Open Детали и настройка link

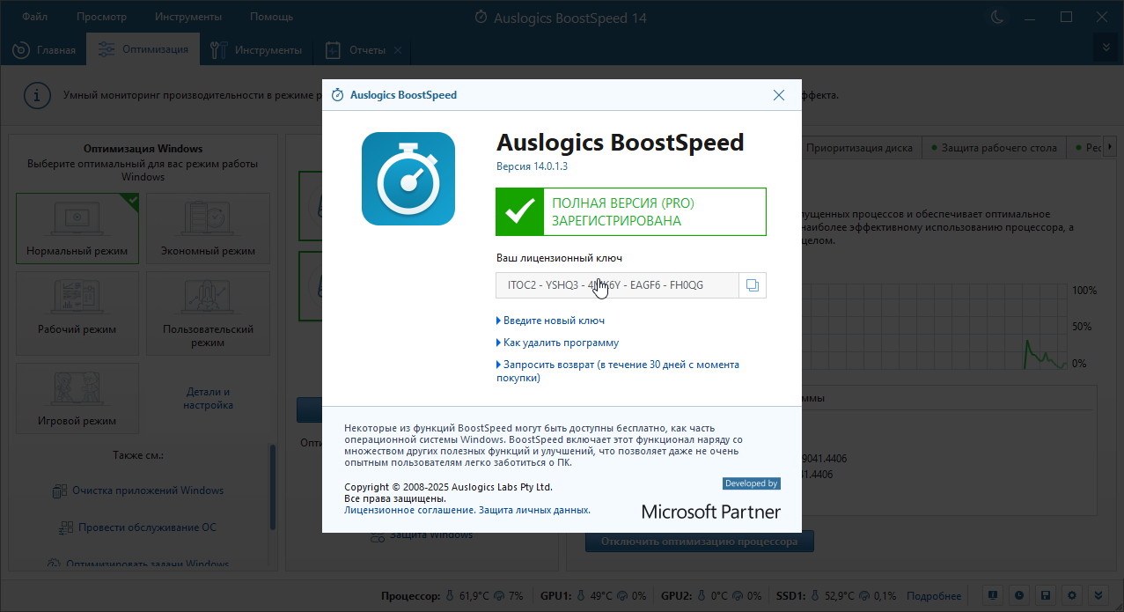pos(208,398)
